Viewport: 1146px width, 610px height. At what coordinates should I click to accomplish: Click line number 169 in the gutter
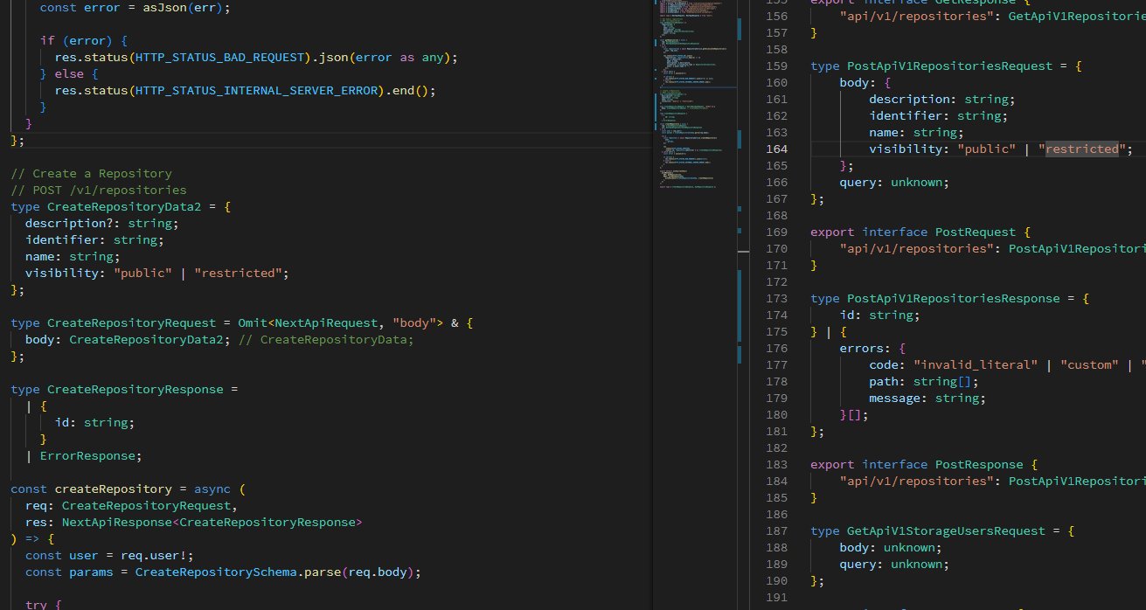[x=774, y=232]
